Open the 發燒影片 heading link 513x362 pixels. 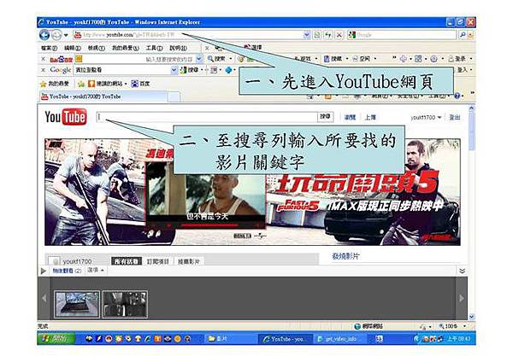click(x=345, y=256)
